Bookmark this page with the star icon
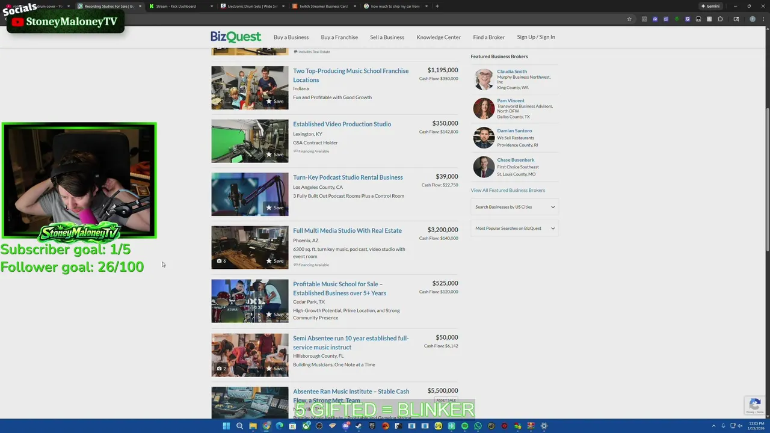Image resolution: width=770 pixels, height=433 pixels. pos(629,19)
